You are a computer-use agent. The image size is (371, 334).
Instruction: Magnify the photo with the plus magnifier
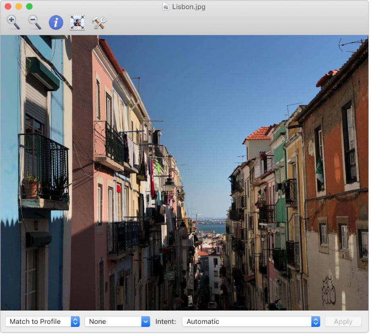tap(12, 23)
